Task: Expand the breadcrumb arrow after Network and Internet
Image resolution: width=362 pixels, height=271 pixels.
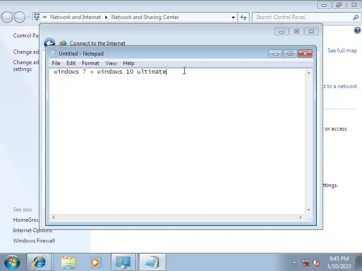Action: point(106,17)
